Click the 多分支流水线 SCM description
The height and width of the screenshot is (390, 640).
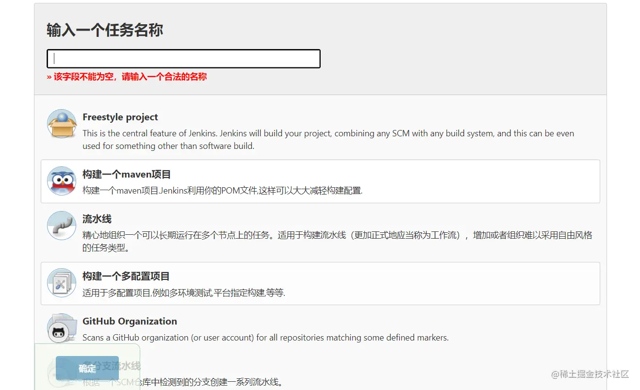pos(182,382)
